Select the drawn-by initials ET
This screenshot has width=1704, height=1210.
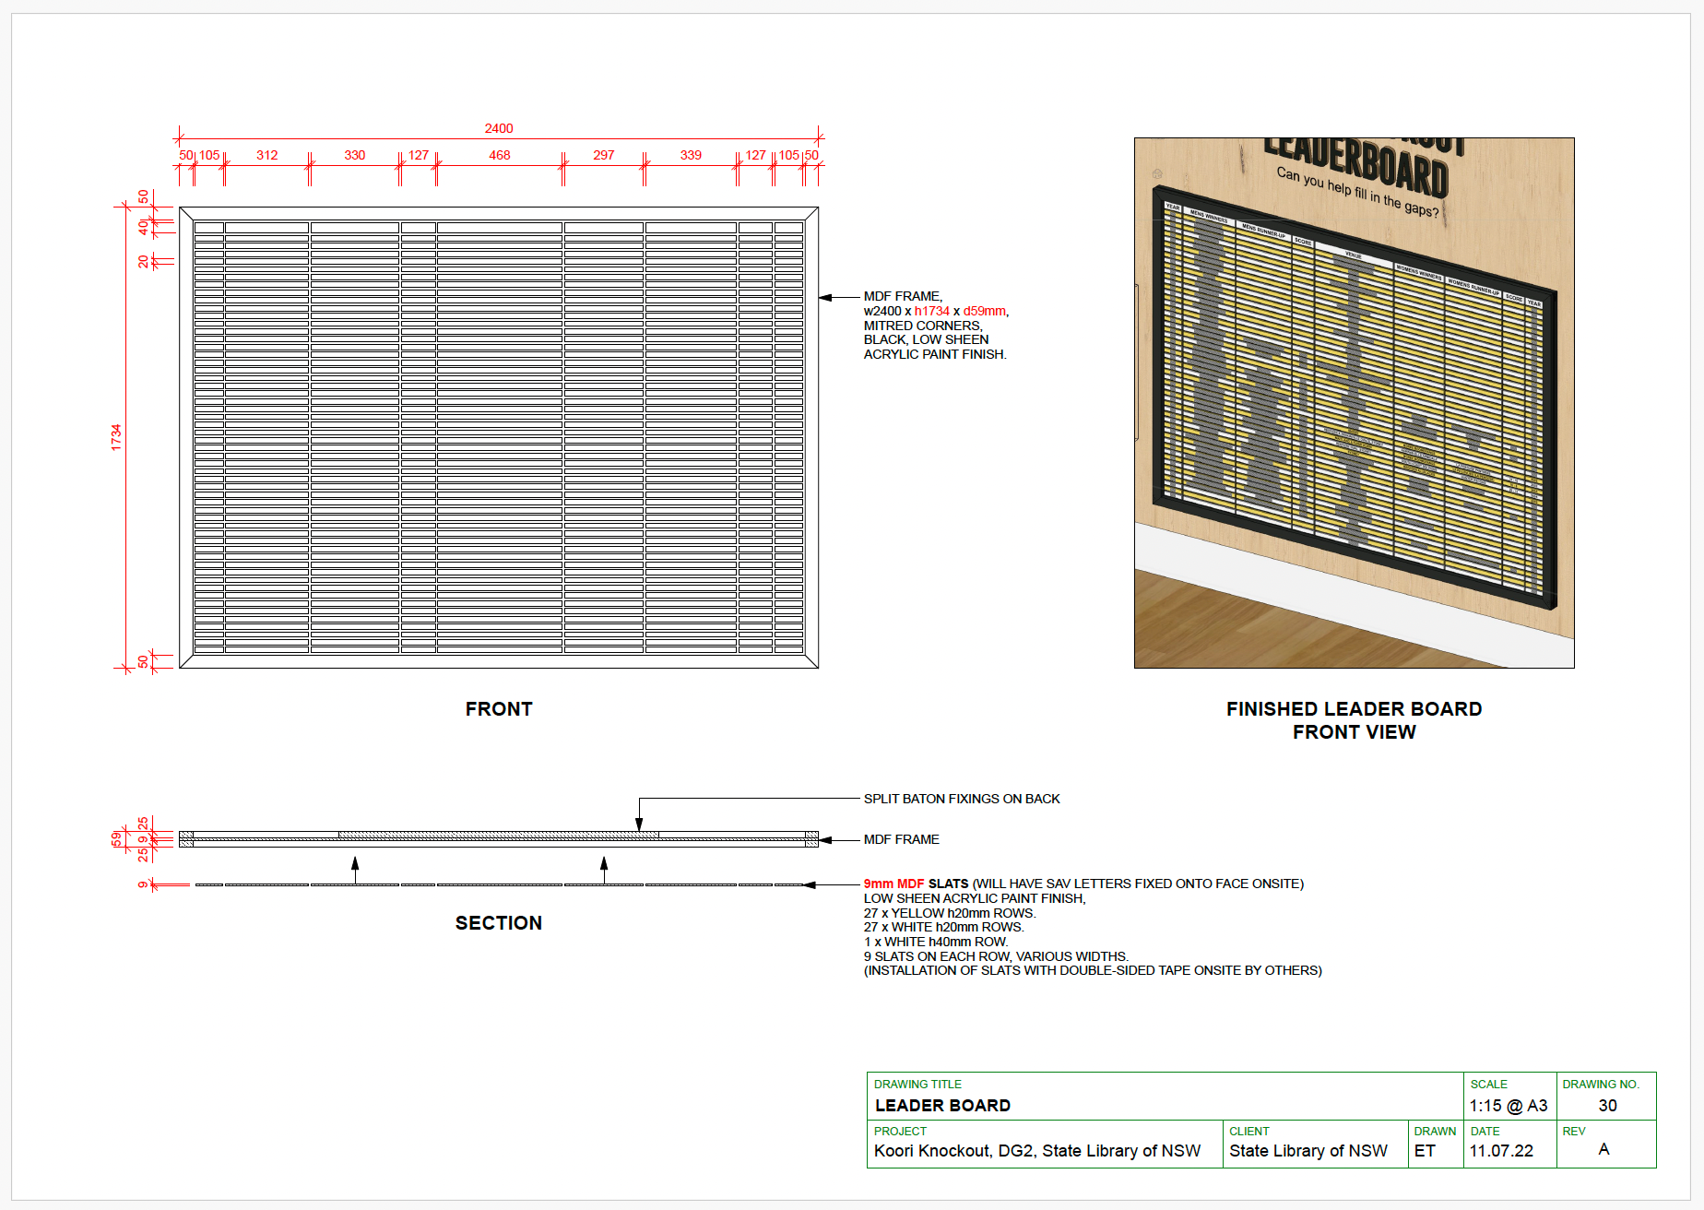tap(1425, 1151)
